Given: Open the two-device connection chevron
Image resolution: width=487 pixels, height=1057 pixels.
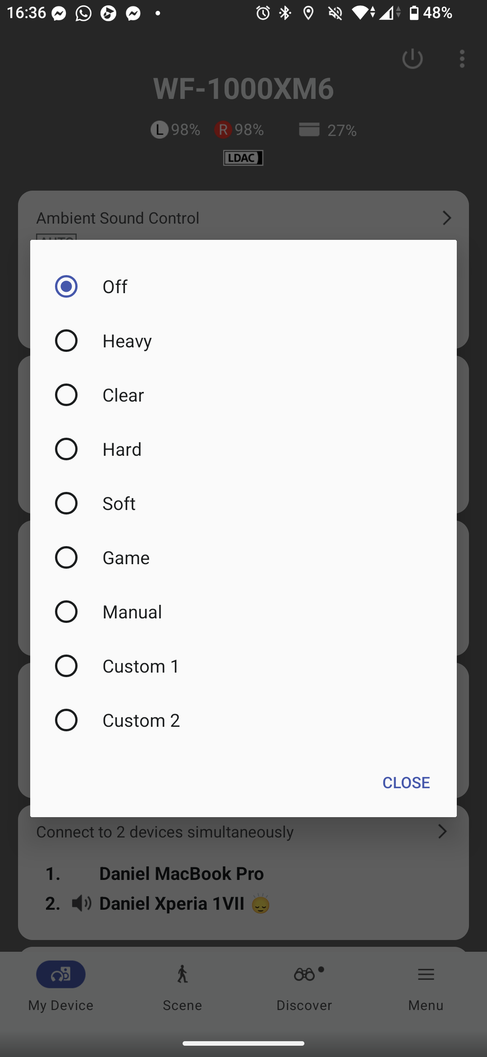Looking at the screenshot, I should 442,831.
